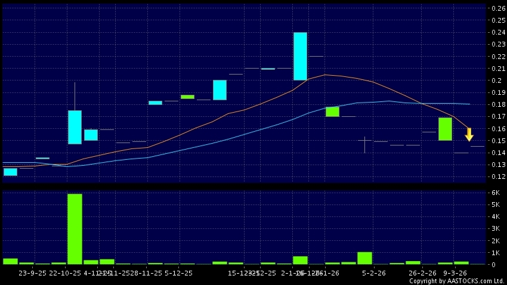Screen dimensions: 507x285
Task: Click the 0.26 price axis label
Action: coord(497,8)
